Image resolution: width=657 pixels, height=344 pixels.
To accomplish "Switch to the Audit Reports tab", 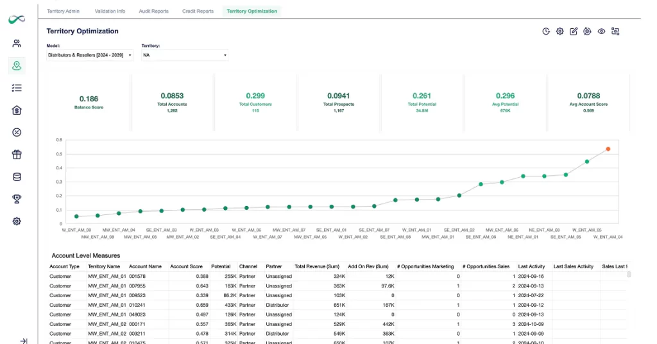I will tap(153, 12).
